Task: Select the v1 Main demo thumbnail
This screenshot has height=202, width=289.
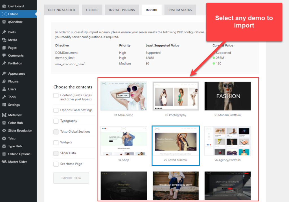Action: (124, 96)
